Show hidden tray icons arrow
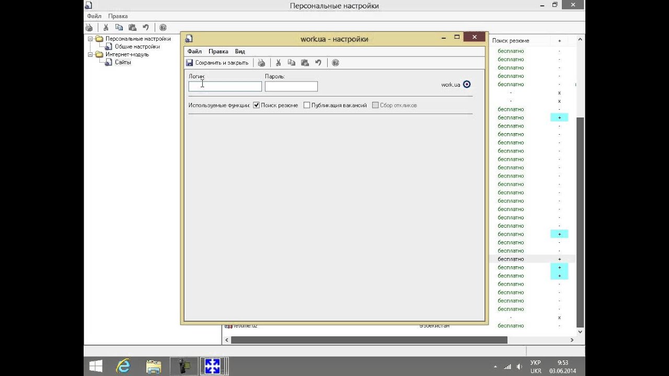The height and width of the screenshot is (376, 669). 495,367
